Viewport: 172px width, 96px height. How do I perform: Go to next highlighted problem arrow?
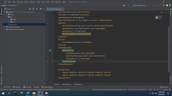pyautogui.click(x=168, y=12)
